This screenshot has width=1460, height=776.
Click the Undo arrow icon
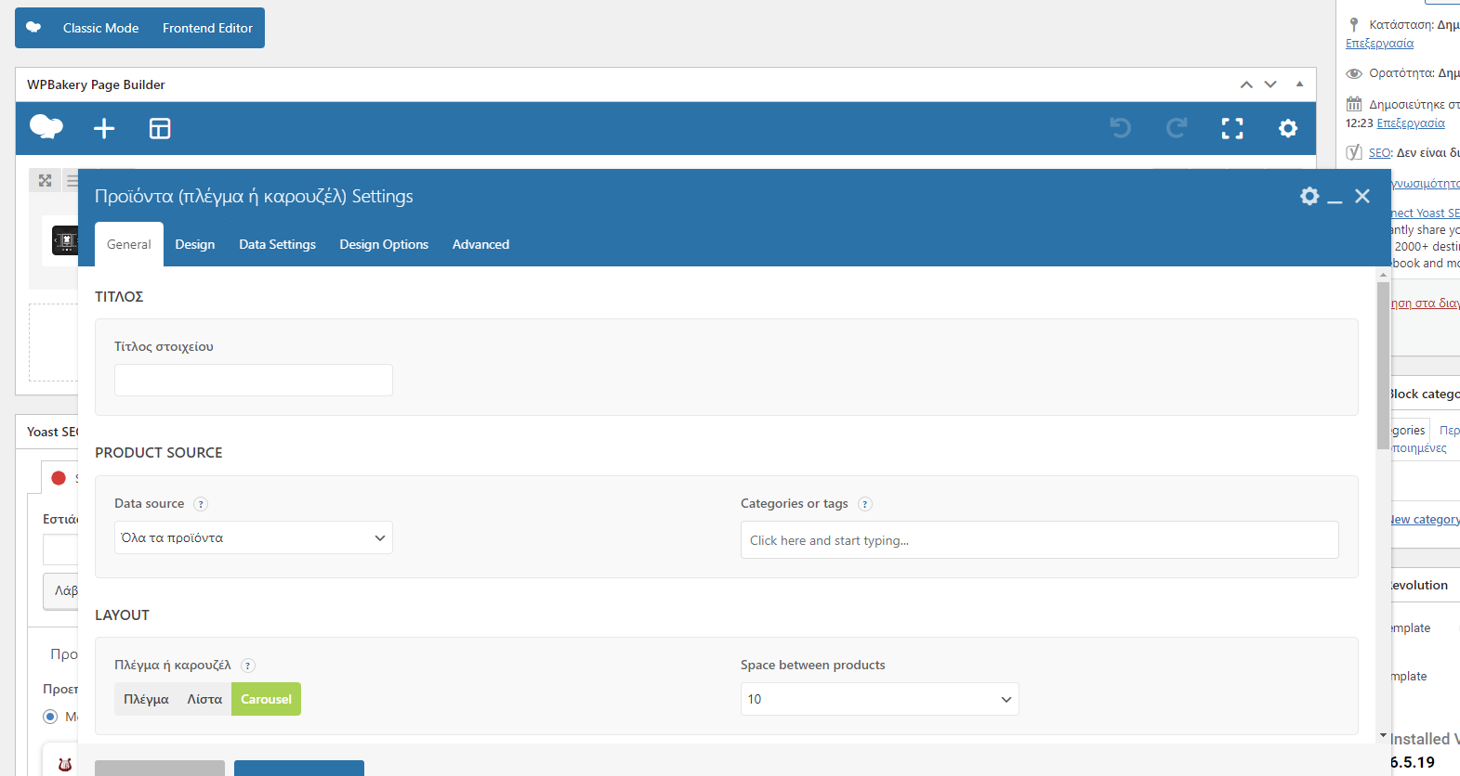click(x=1121, y=128)
